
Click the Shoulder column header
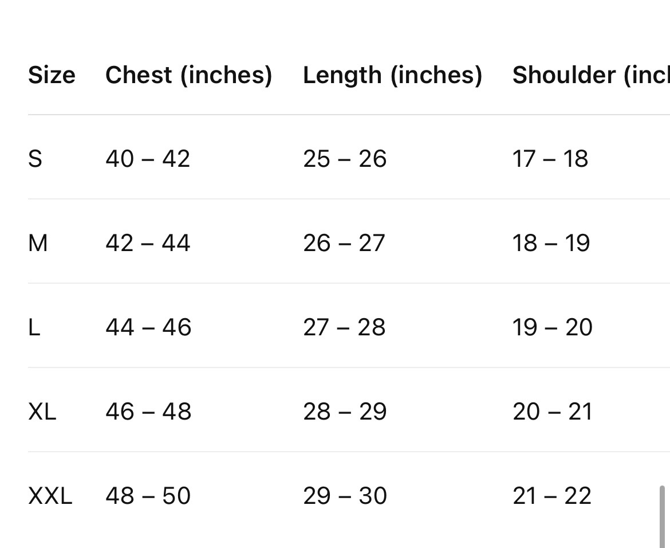tap(591, 76)
